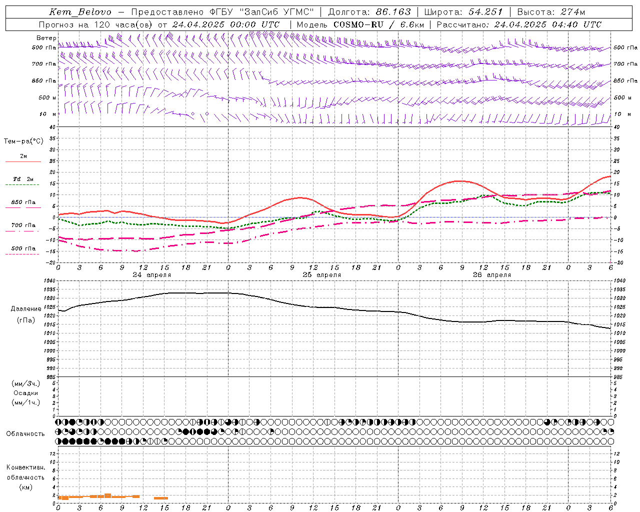Click the "Td 2м" dew point legend entry
640x512 pixels.
[23, 179]
